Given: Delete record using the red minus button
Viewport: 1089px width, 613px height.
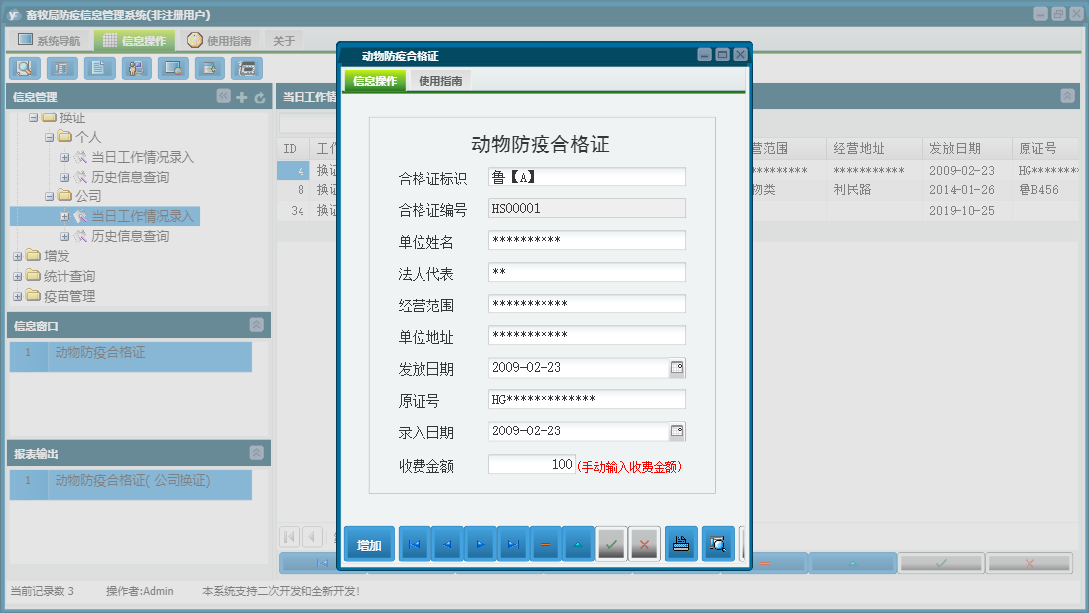Looking at the screenshot, I should (544, 544).
